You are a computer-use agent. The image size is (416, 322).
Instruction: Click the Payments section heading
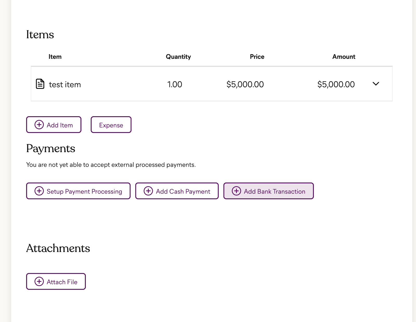point(51,149)
